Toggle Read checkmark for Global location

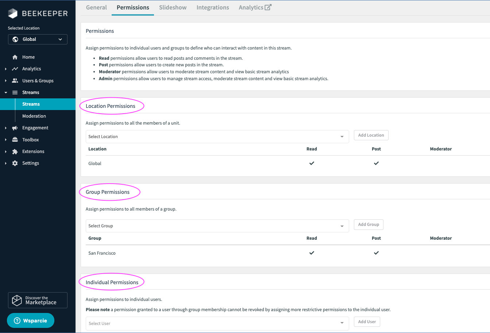click(312, 164)
